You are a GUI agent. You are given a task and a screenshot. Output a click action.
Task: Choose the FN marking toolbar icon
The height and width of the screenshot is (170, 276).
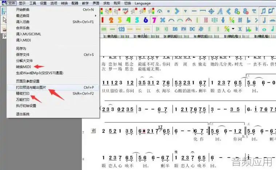tap(184, 29)
